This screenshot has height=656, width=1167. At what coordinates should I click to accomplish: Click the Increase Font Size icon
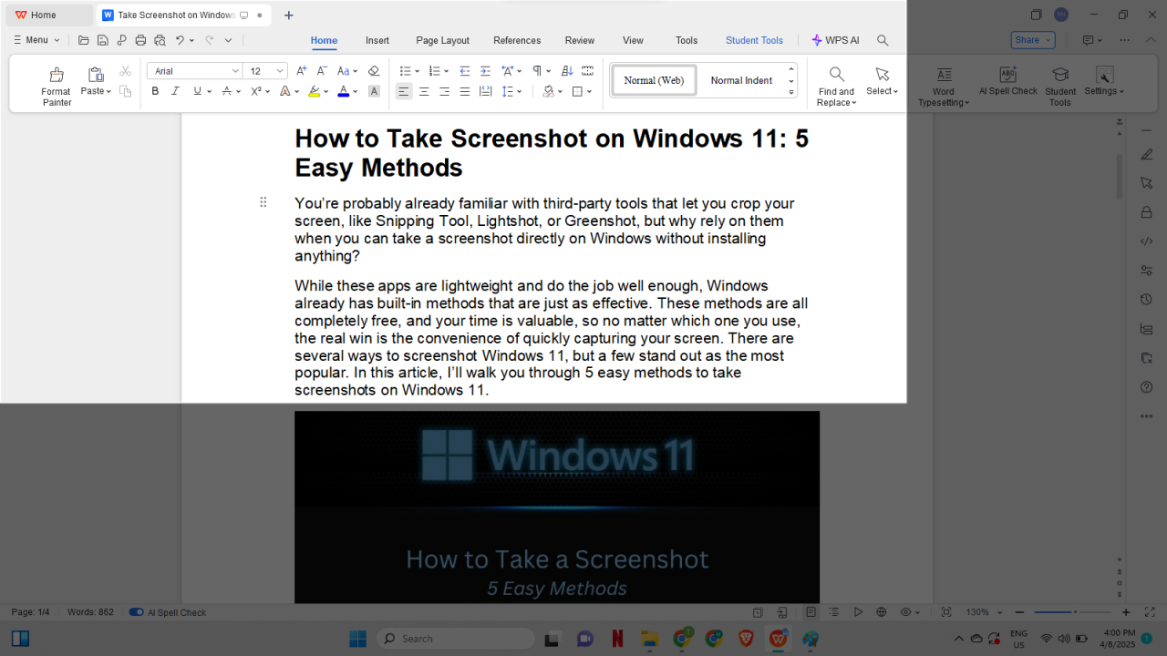click(302, 71)
